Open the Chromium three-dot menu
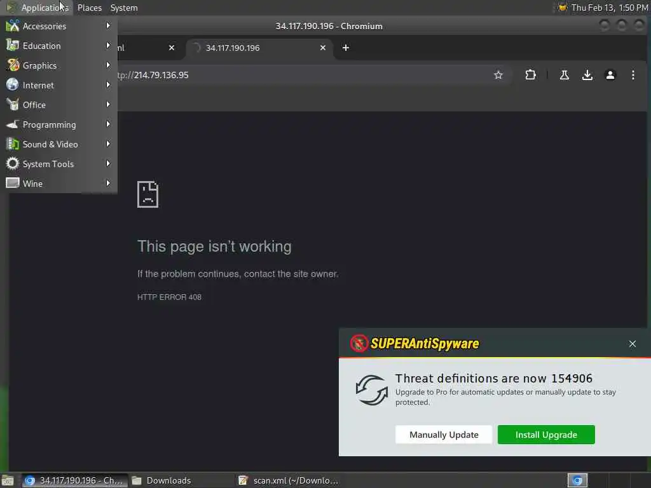 (x=633, y=75)
